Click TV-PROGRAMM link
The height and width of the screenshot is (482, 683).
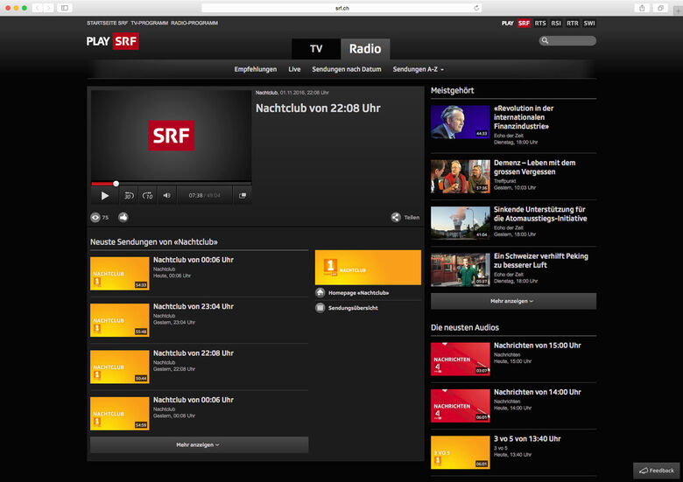(150, 23)
